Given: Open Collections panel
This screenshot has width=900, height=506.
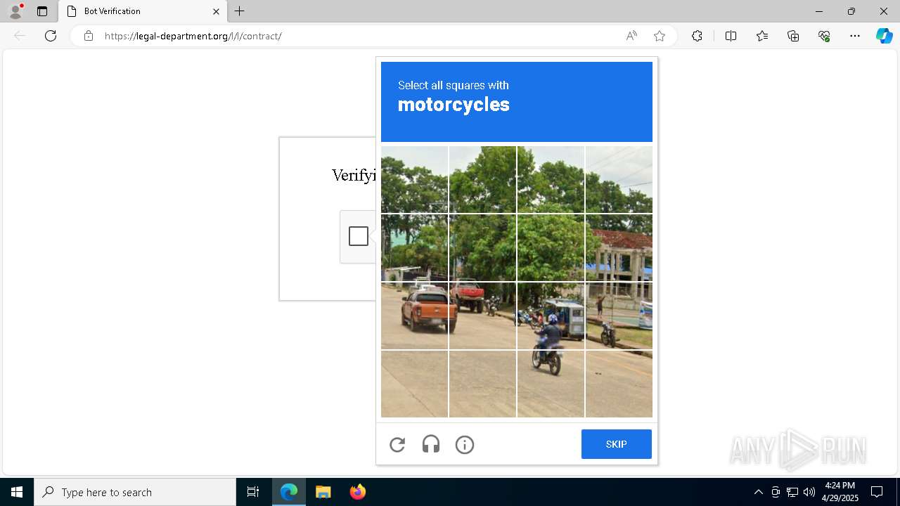Looking at the screenshot, I should (793, 36).
